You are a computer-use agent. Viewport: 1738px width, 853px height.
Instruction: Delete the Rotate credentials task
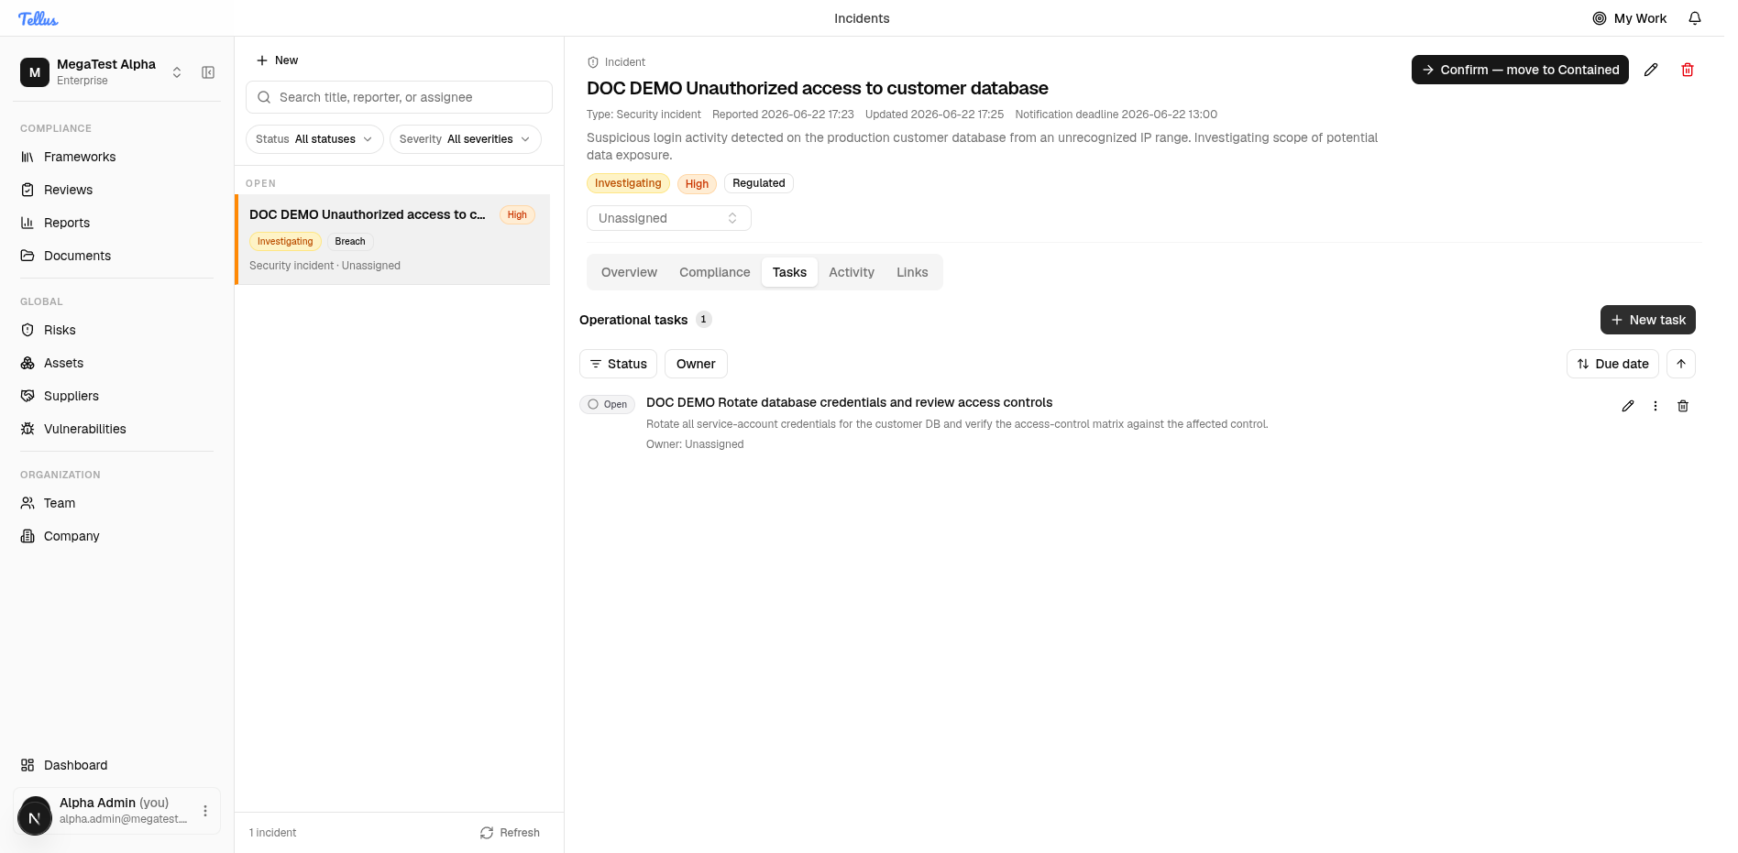coord(1683,406)
